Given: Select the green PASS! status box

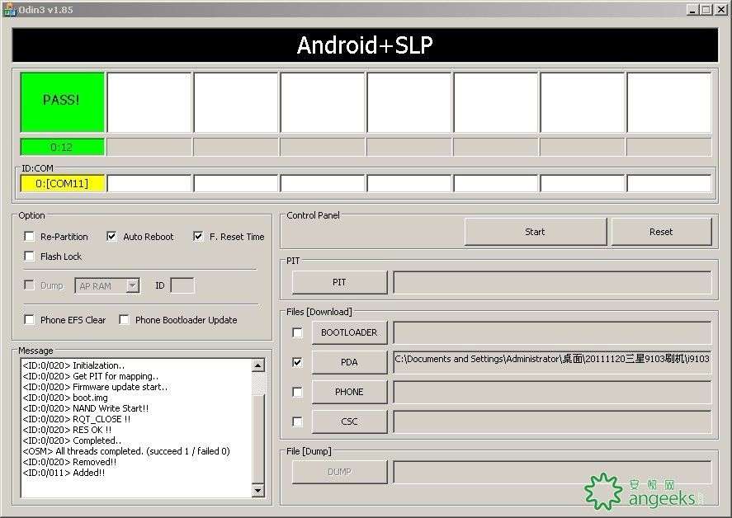Looking at the screenshot, I should tap(62, 102).
